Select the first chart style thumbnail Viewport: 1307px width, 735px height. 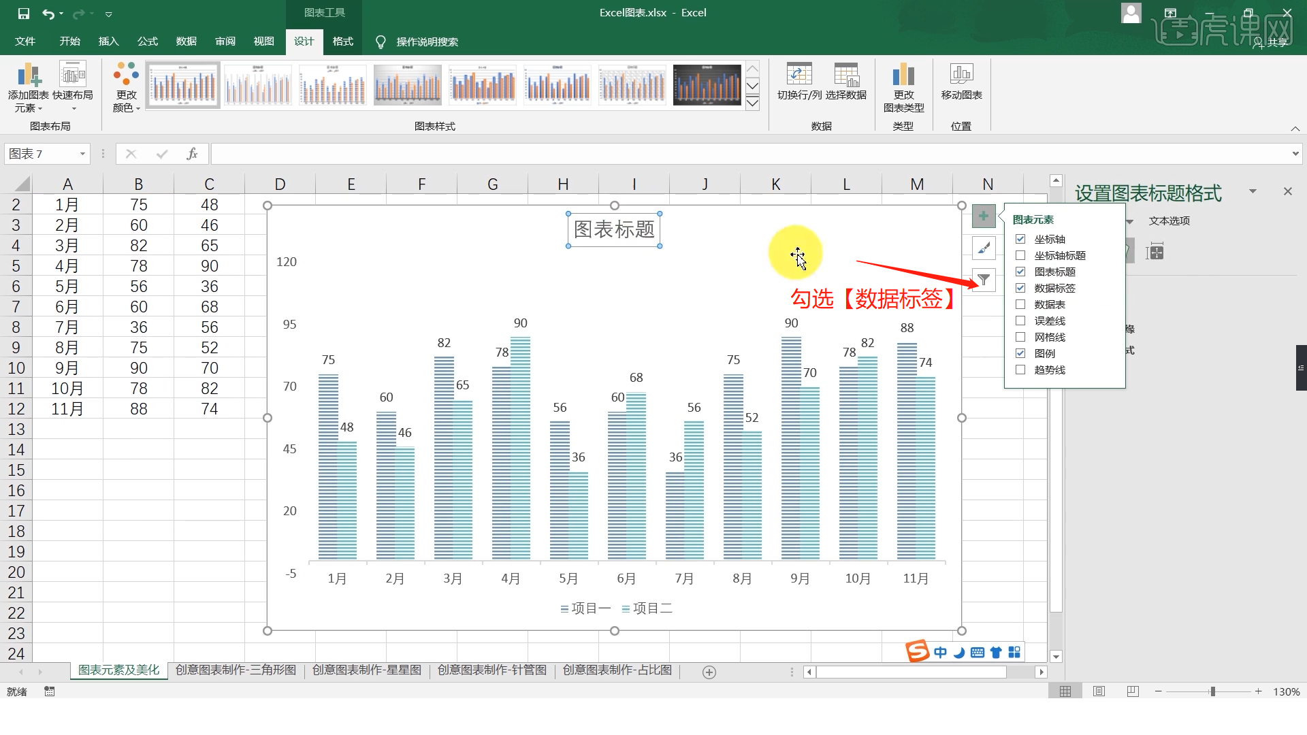(182, 85)
